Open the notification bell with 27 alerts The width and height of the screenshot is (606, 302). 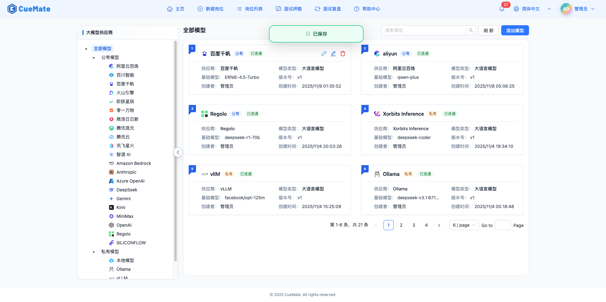tap(501, 9)
